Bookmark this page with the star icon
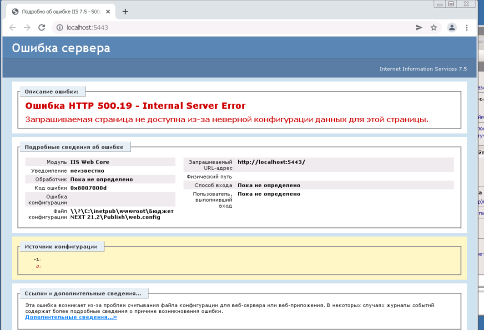The width and height of the screenshot is (484, 330). tap(434, 27)
